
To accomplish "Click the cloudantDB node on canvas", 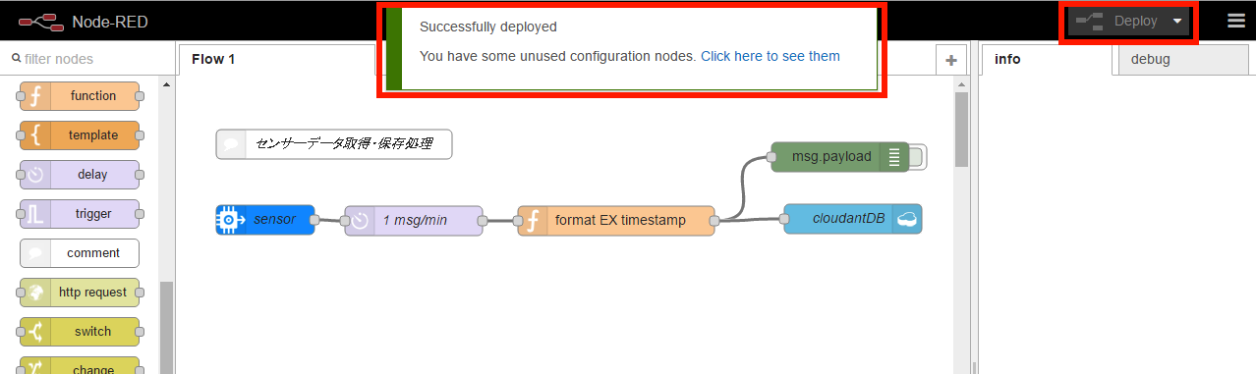I will [x=853, y=220].
